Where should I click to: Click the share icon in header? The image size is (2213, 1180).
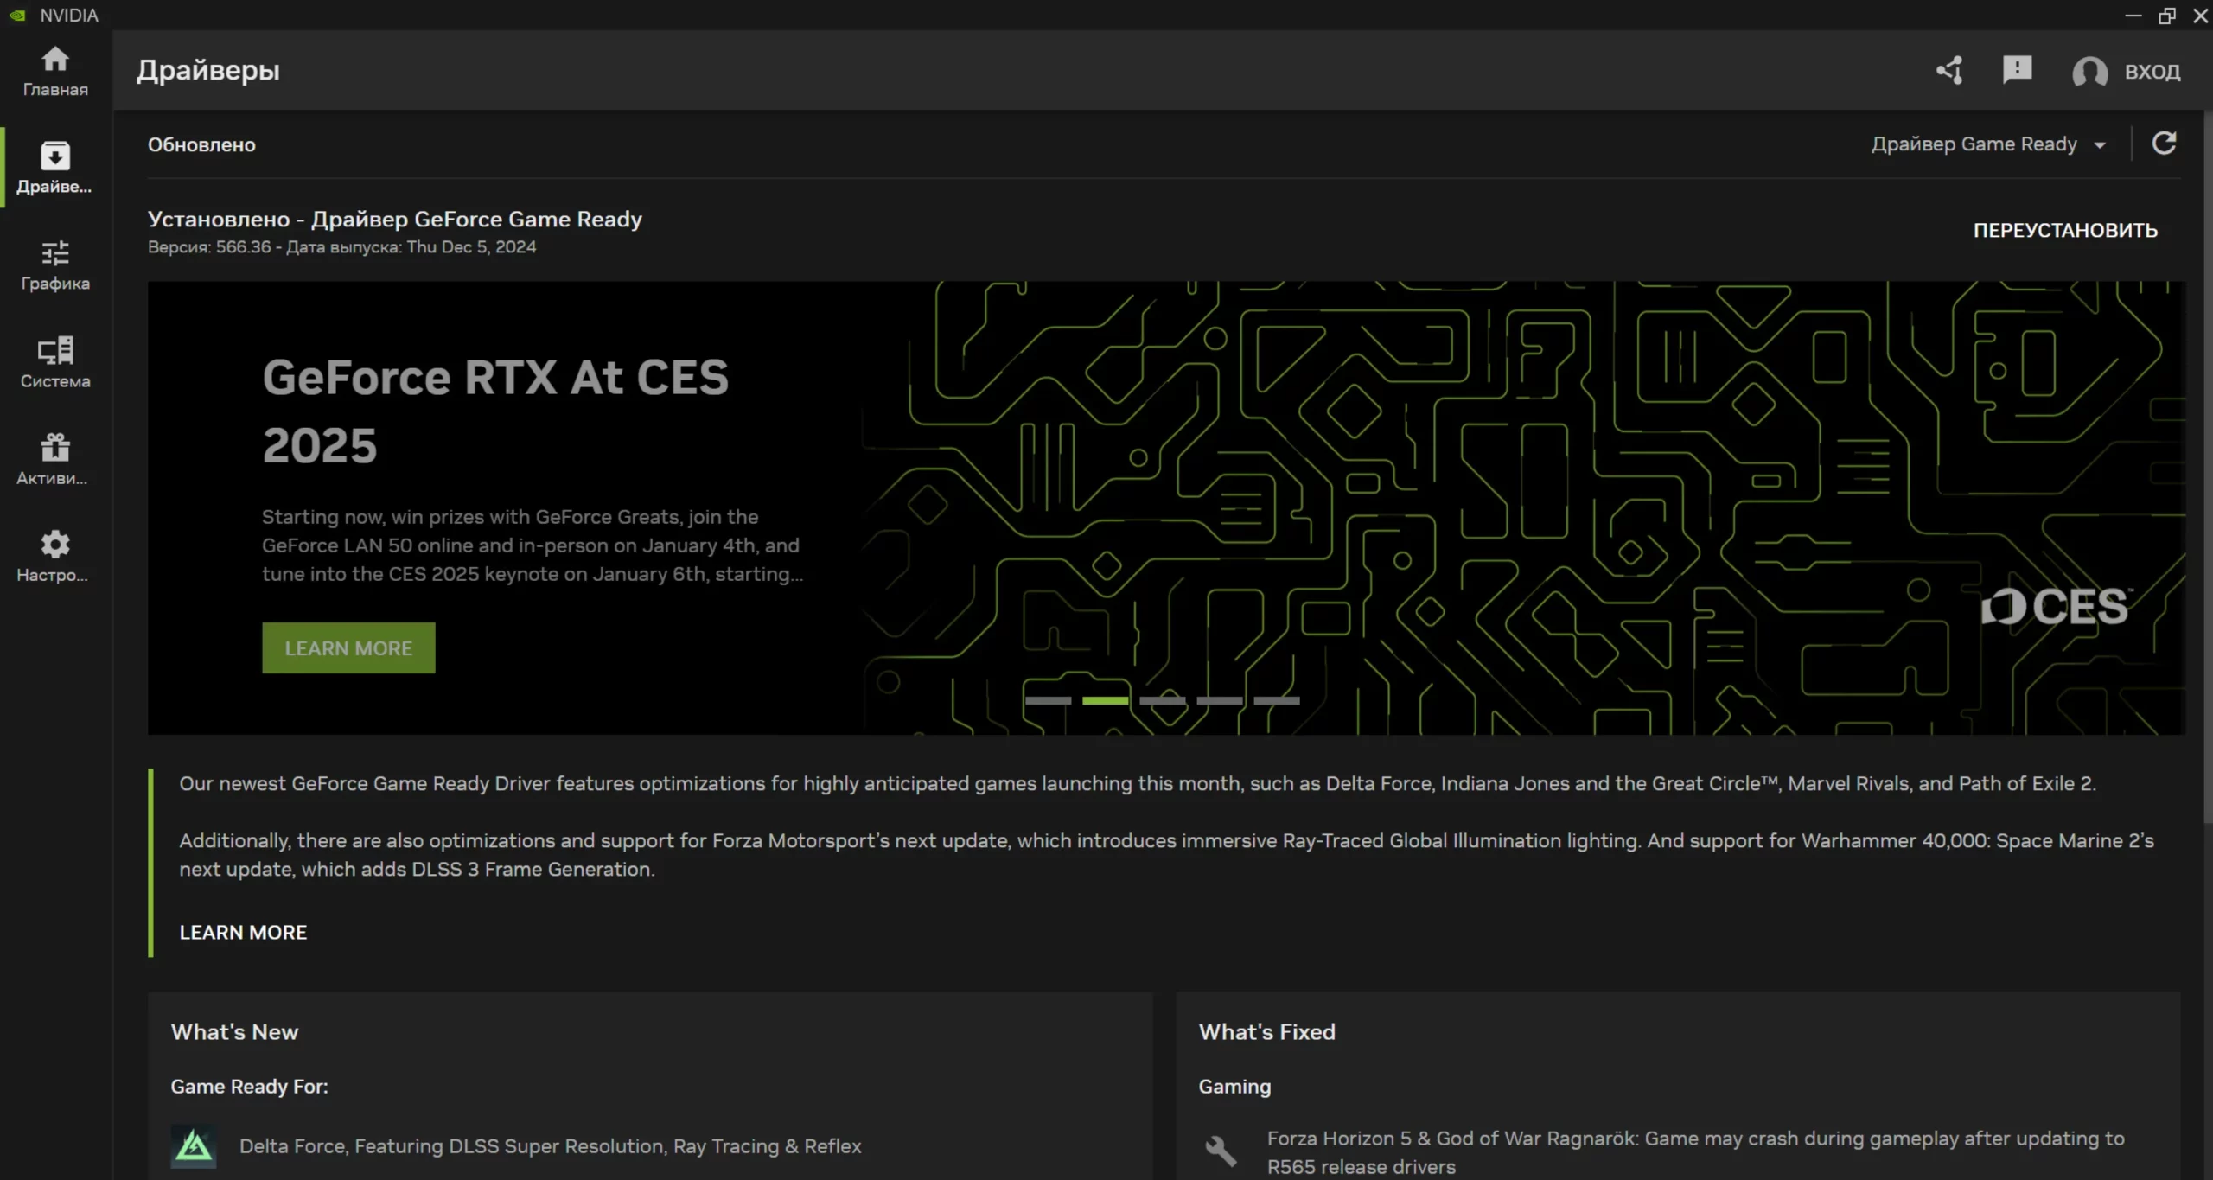tap(1949, 70)
